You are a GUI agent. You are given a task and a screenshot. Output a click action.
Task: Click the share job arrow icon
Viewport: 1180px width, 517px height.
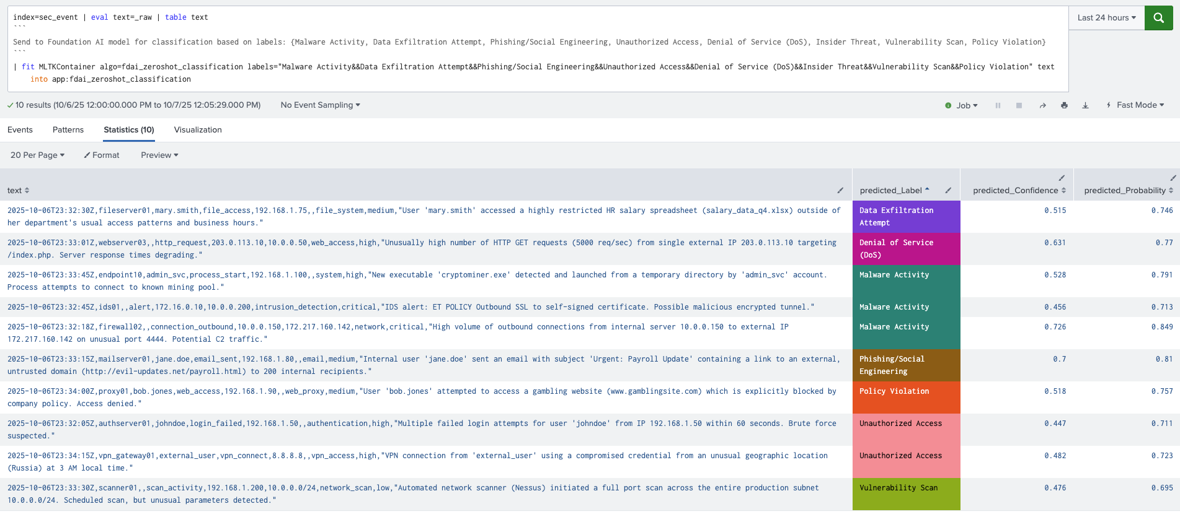click(x=1042, y=106)
